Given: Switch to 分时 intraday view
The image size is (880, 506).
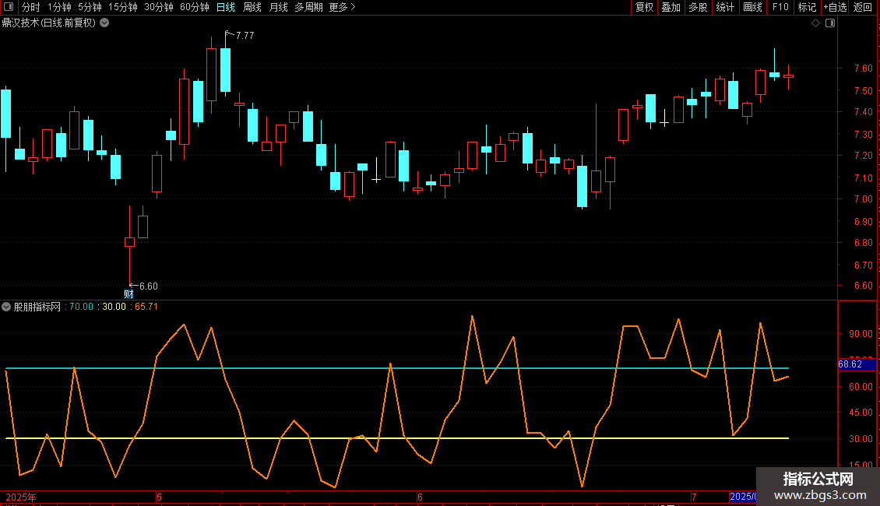Looking at the screenshot, I should [31, 7].
